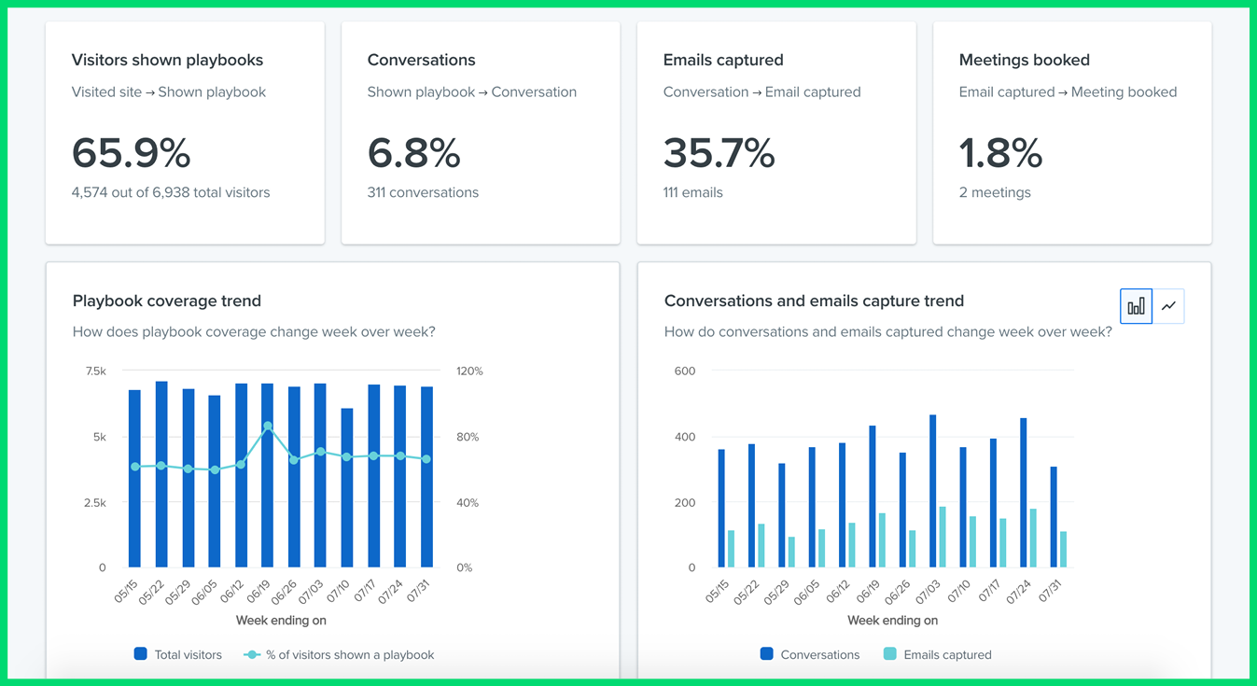Screen dimensions: 1257x686
Task: Click the 07/10 total visitors bar in coverage chart
Action: [x=347, y=488]
